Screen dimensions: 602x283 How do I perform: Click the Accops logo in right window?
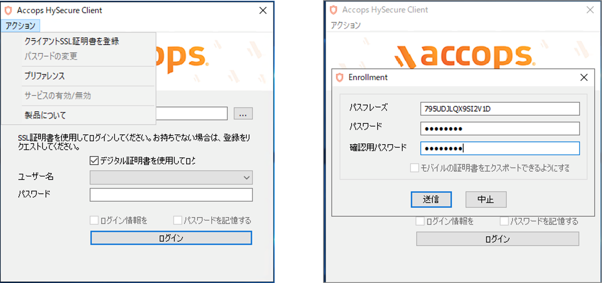click(464, 57)
